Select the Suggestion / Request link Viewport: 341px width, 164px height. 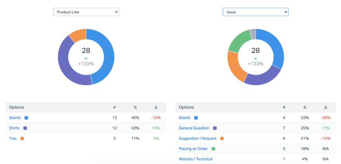click(198, 139)
